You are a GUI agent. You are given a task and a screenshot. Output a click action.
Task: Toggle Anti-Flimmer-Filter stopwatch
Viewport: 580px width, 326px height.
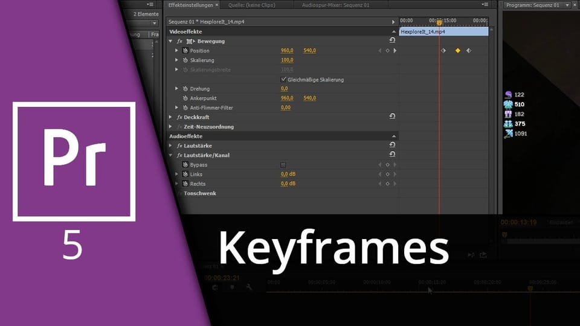(x=185, y=108)
